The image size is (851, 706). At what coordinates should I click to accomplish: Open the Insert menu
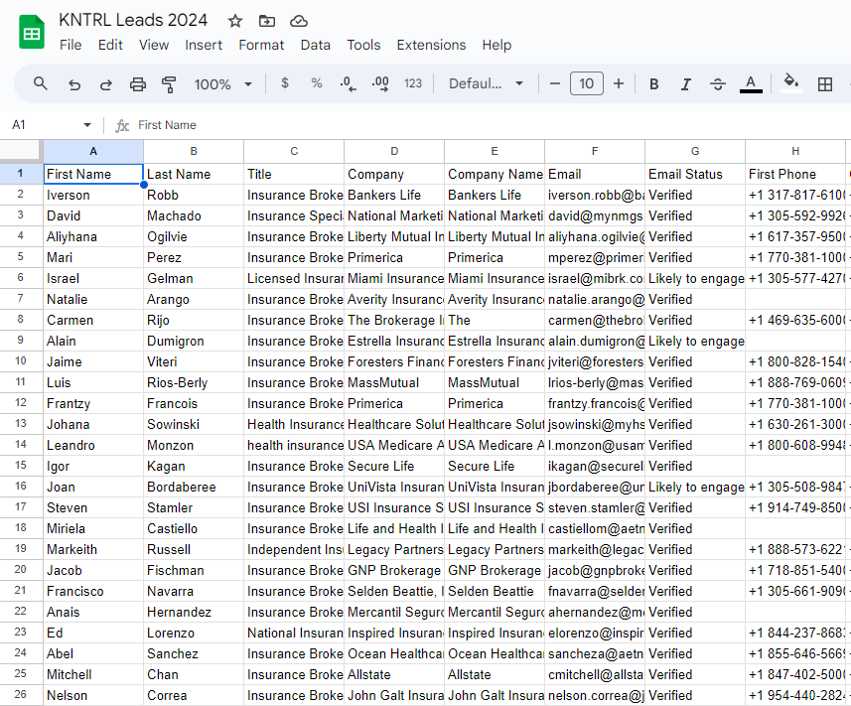coord(204,45)
